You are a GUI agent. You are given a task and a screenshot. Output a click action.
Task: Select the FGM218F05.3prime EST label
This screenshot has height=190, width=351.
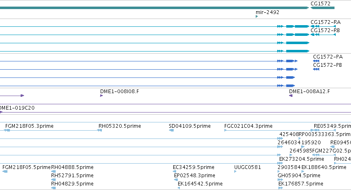tap(29, 126)
